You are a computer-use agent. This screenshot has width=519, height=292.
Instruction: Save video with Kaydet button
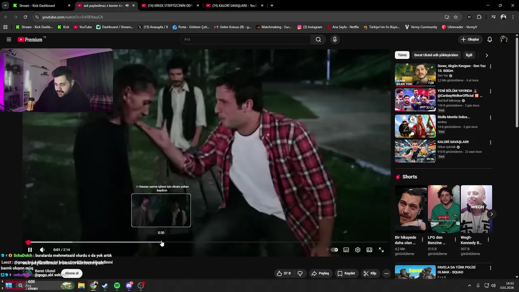point(346,273)
